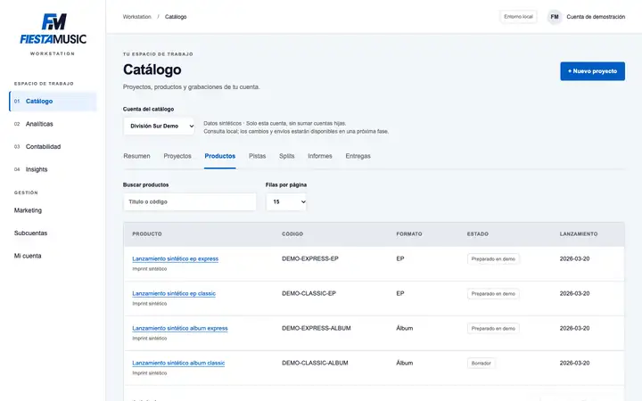Select the Productos tab

(220, 156)
